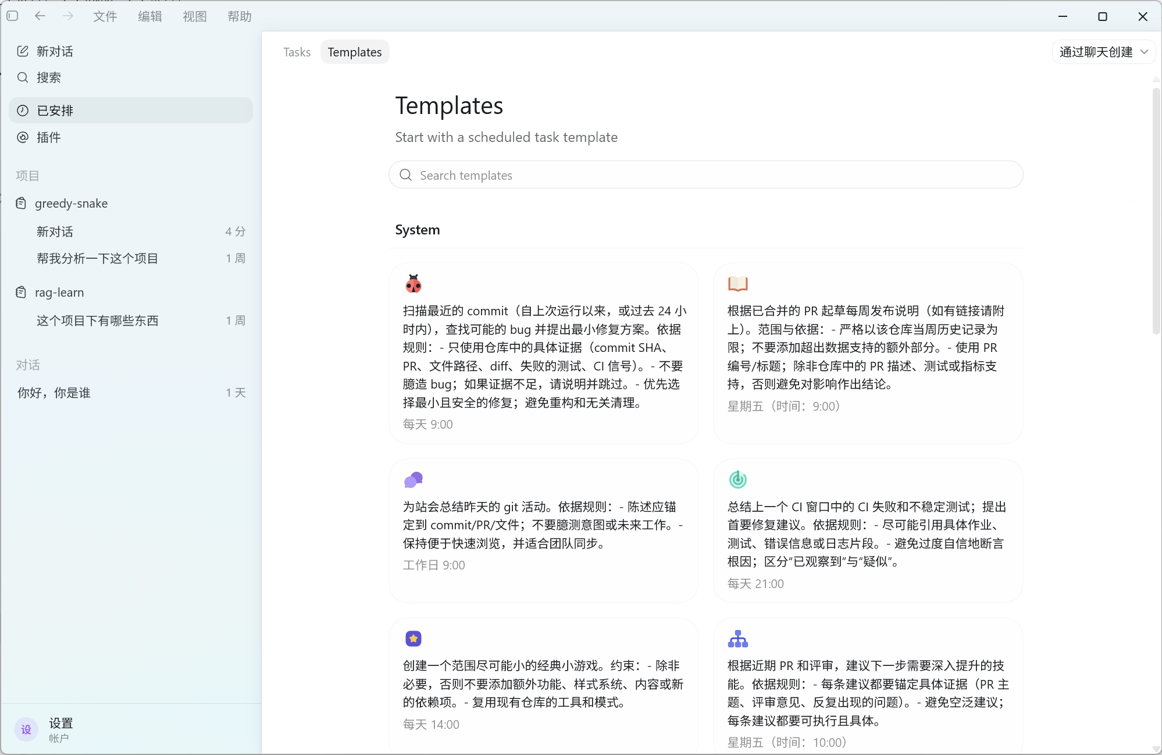Open the CI failures summary template
The width and height of the screenshot is (1162, 755).
868,530
